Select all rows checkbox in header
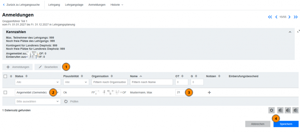300x132 pixels. tap(5, 76)
